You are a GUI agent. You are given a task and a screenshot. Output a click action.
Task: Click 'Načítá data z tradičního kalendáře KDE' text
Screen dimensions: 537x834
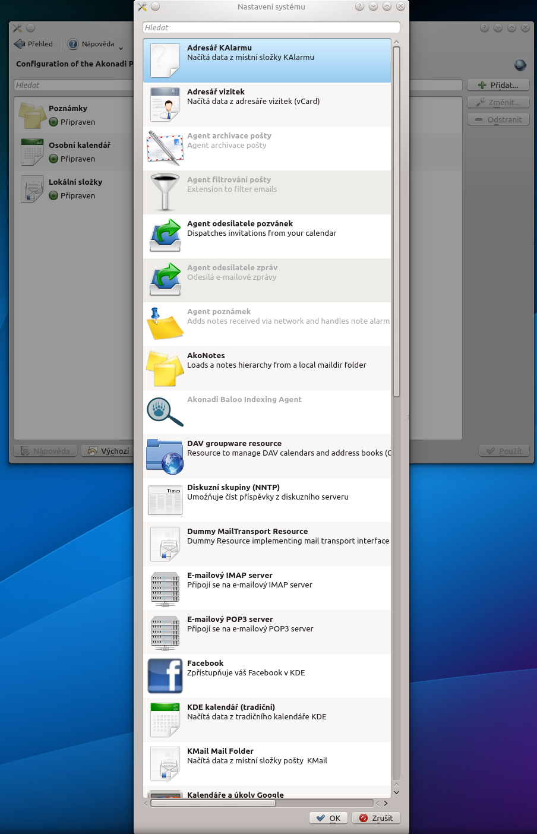(x=257, y=717)
